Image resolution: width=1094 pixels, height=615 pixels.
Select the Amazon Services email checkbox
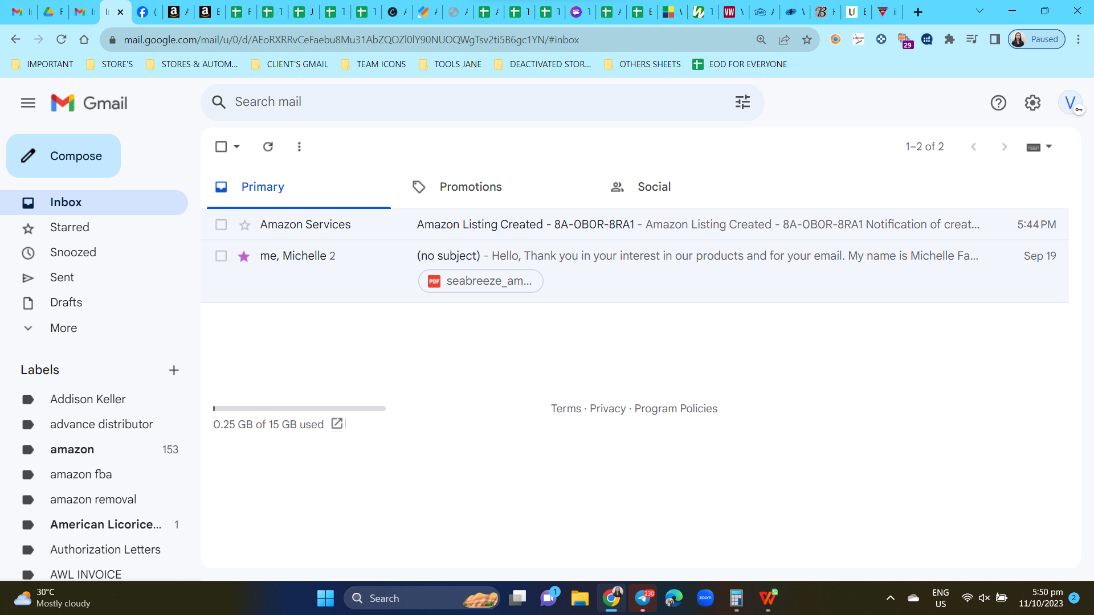[221, 225]
